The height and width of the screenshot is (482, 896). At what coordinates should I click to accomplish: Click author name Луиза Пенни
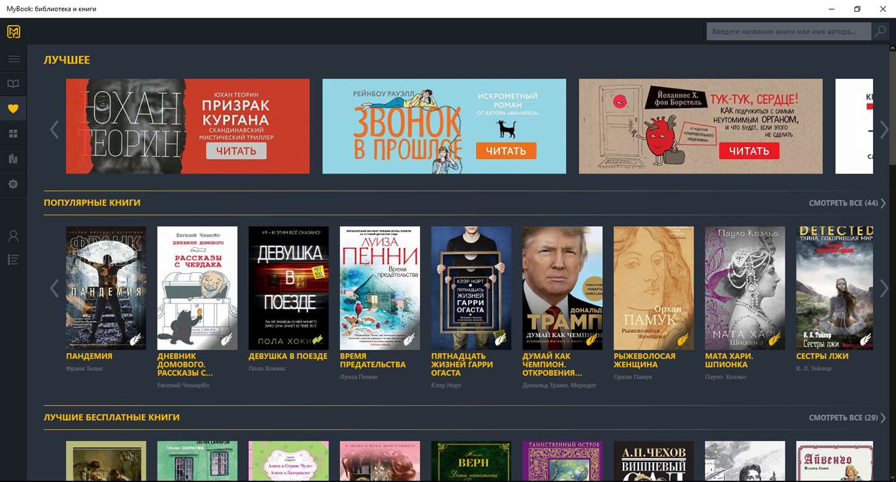pyautogui.click(x=358, y=377)
